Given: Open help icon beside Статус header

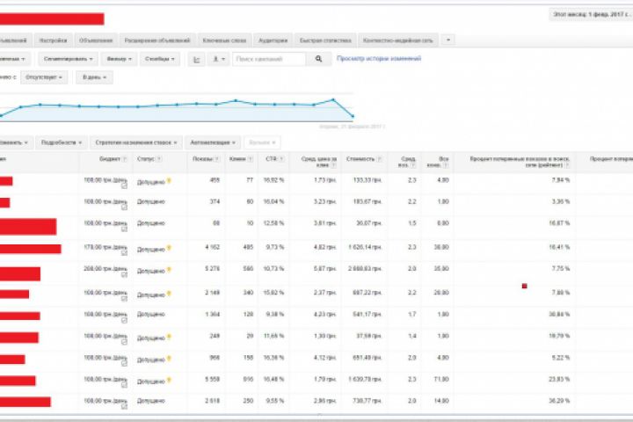Looking at the screenshot, I should tap(159, 159).
